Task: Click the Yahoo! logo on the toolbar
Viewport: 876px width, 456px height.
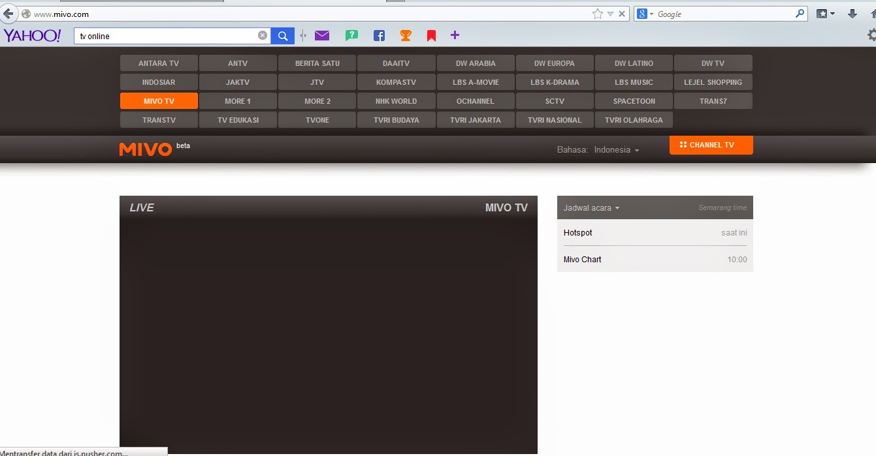Action: pos(32,36)
